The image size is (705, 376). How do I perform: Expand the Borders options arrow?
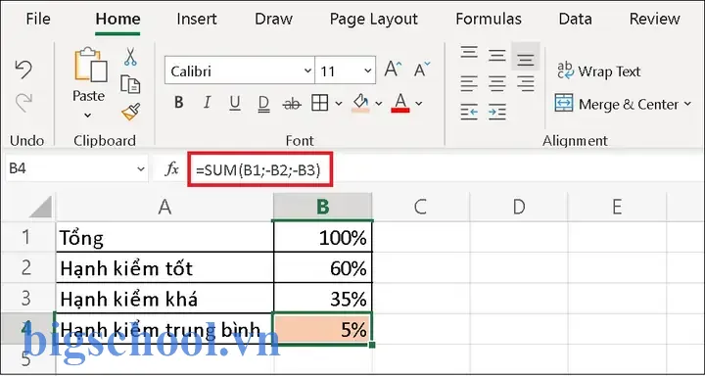click(x=339, y=104)
